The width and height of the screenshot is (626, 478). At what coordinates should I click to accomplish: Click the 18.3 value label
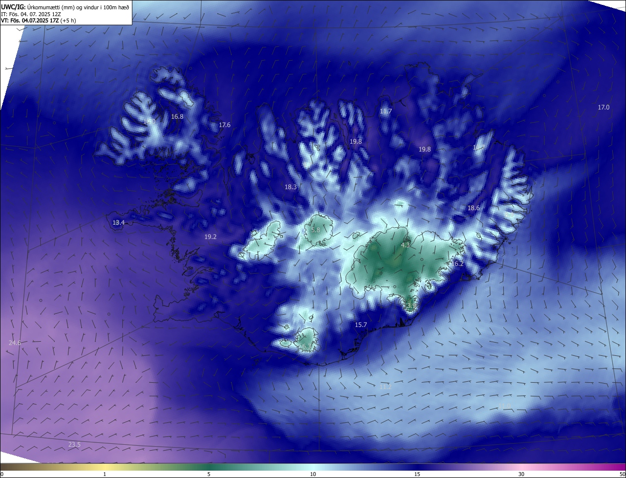coord(291,187)
